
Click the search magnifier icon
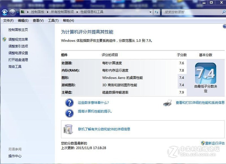[x=224, y=12]
